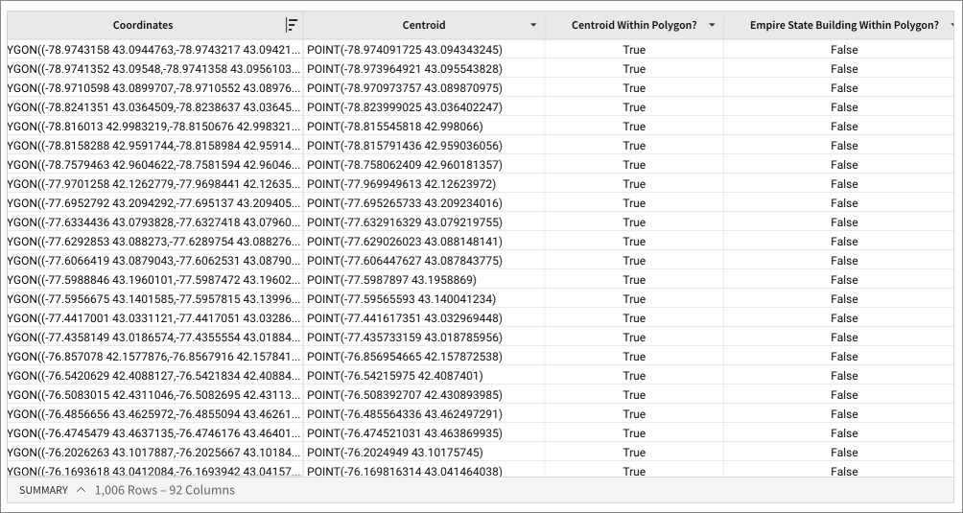The image size is (963, 513).
Task: Select the Centroid column header label
Action: point(424,25)
